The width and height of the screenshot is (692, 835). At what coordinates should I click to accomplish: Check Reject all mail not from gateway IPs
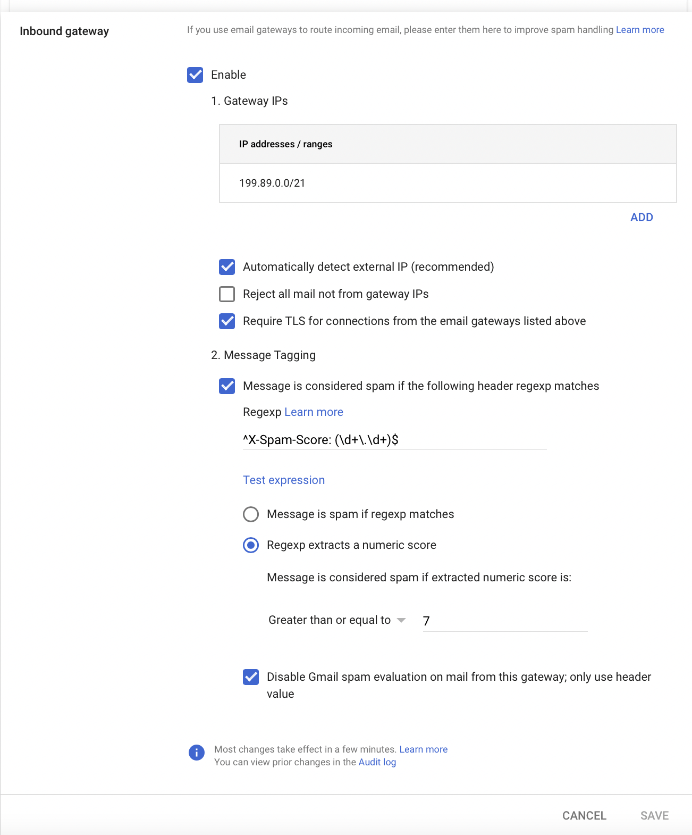(x=227, y=294)
